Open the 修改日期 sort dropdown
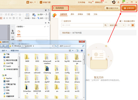The image size is (138, 100). coord(117,25)
